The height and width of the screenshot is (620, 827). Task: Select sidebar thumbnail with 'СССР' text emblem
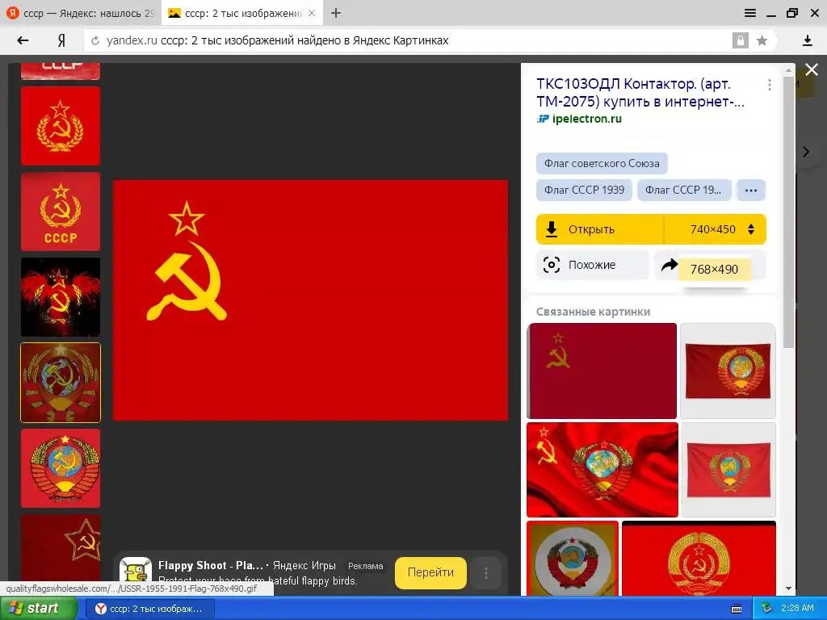[60, 212]
